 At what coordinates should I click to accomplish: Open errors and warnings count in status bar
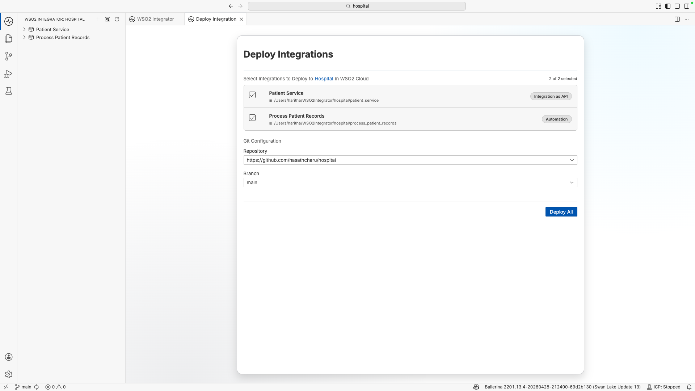pos(55,387)
